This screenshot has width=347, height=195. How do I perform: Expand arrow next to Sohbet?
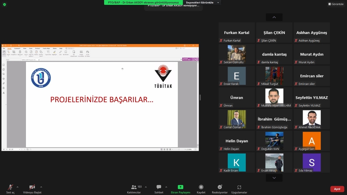166,187
